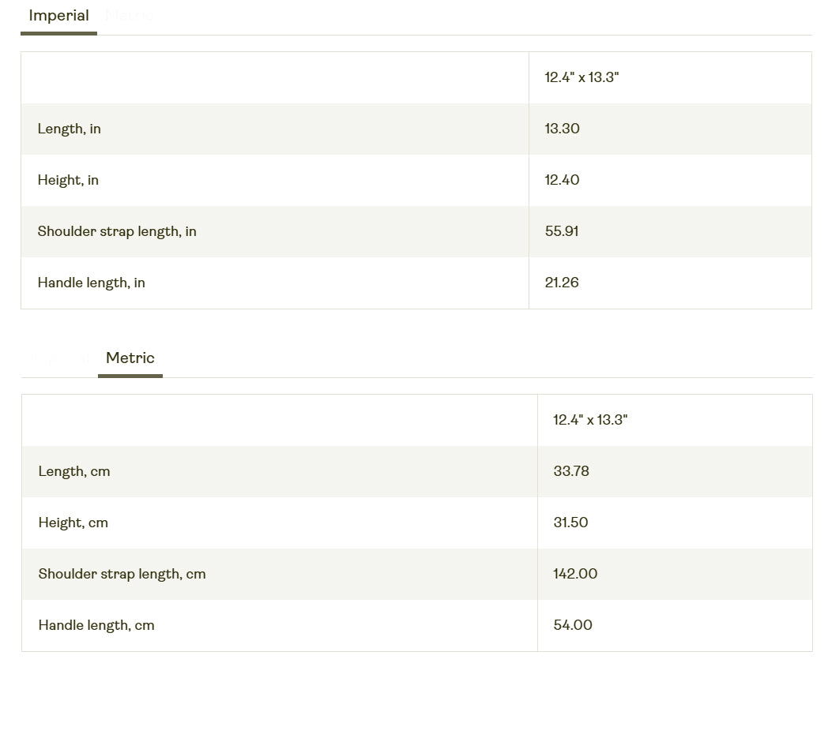Viewport: 828px width, 738px height.
Task: Select the "Length, cm" row label
Action: (x=74, y=471)
